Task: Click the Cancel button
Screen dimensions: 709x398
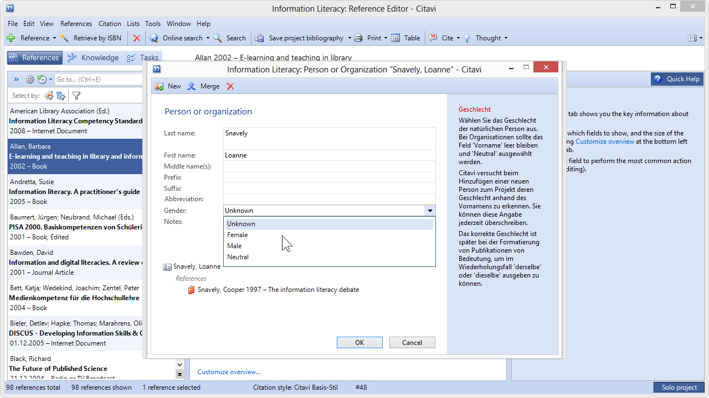Action: tap(412, 343)
